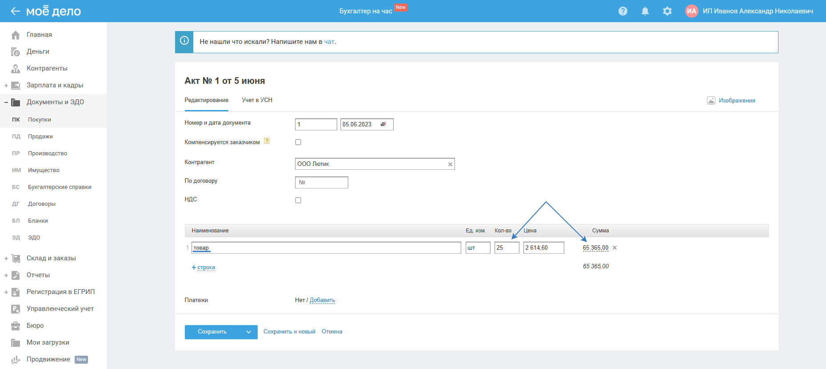The height and width of the screenshot is (369, 826).
Task: Click Сохранить и новый link
Action: coord(289,332)
